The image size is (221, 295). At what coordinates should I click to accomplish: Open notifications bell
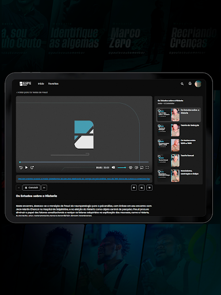point(190,84)
